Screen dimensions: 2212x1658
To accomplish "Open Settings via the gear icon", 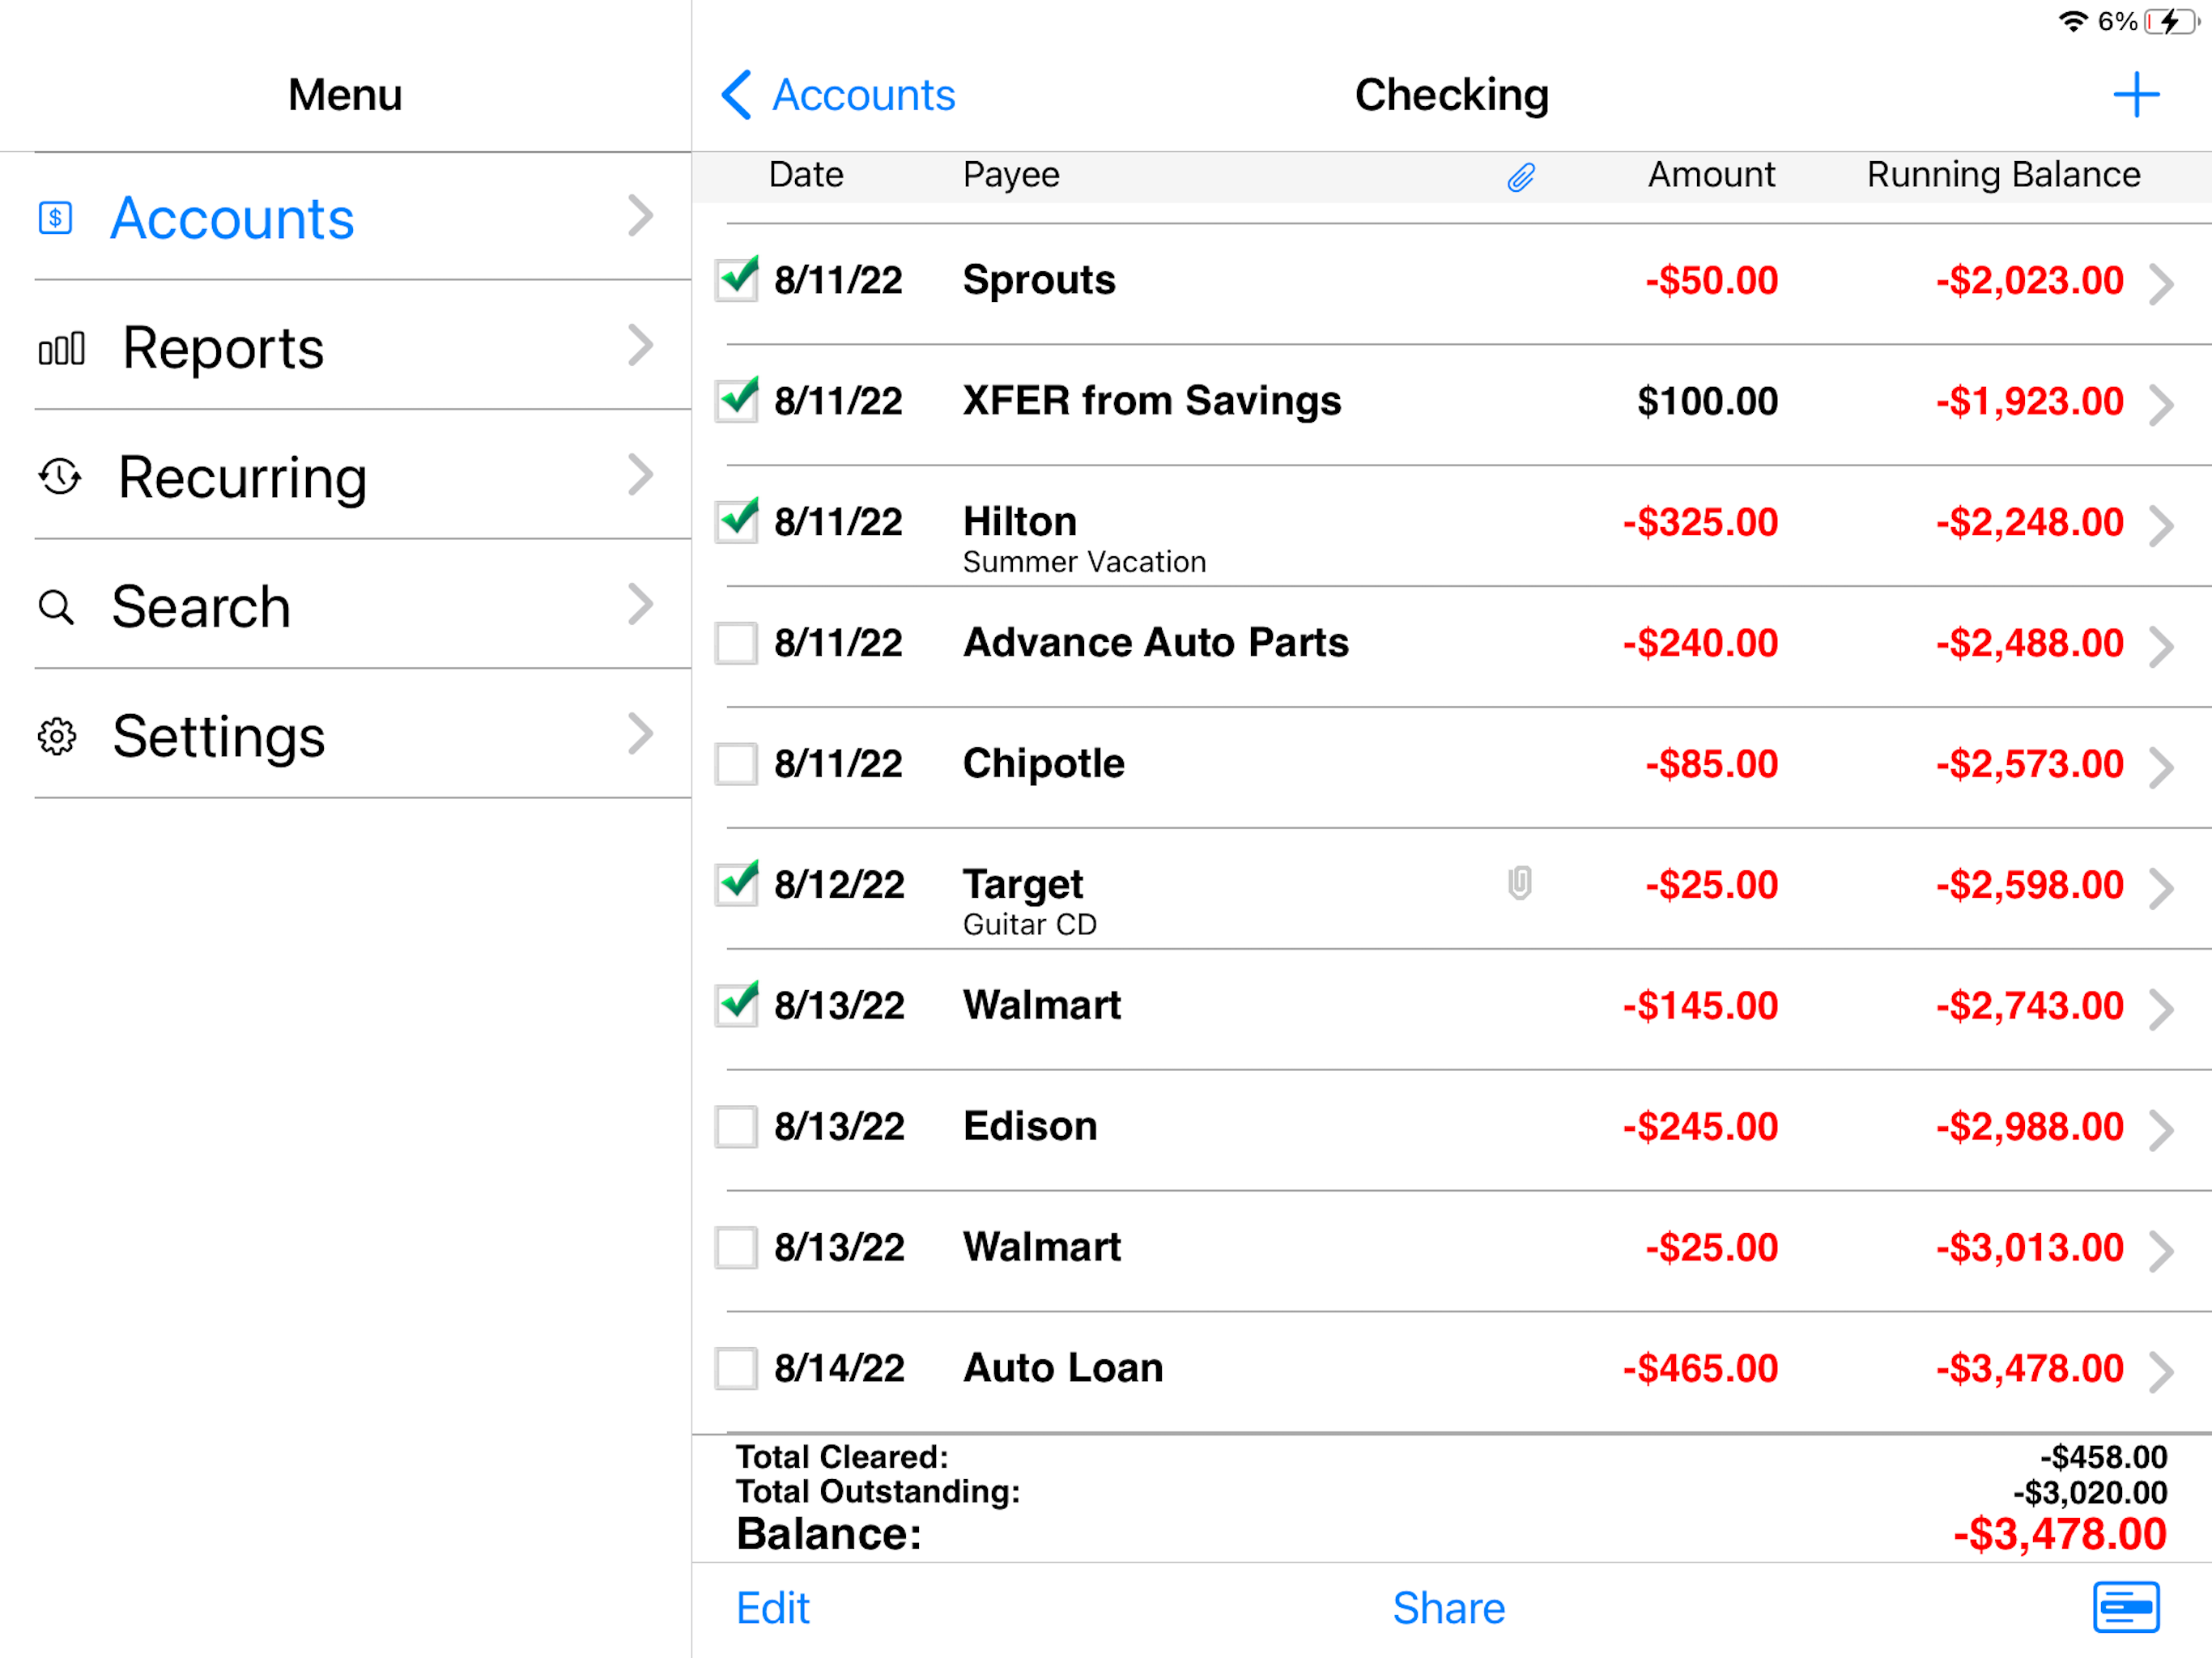I will [57, 737].
